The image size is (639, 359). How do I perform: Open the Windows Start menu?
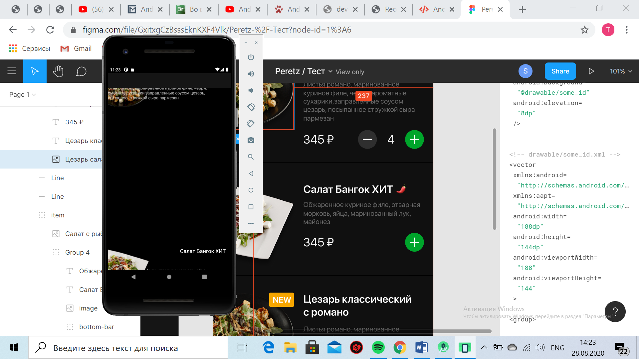point(14,348)
